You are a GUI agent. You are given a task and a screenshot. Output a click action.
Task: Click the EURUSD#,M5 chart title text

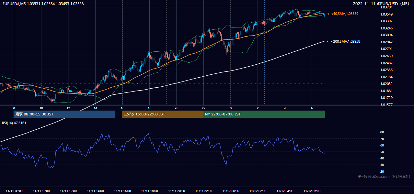point(43,4)
